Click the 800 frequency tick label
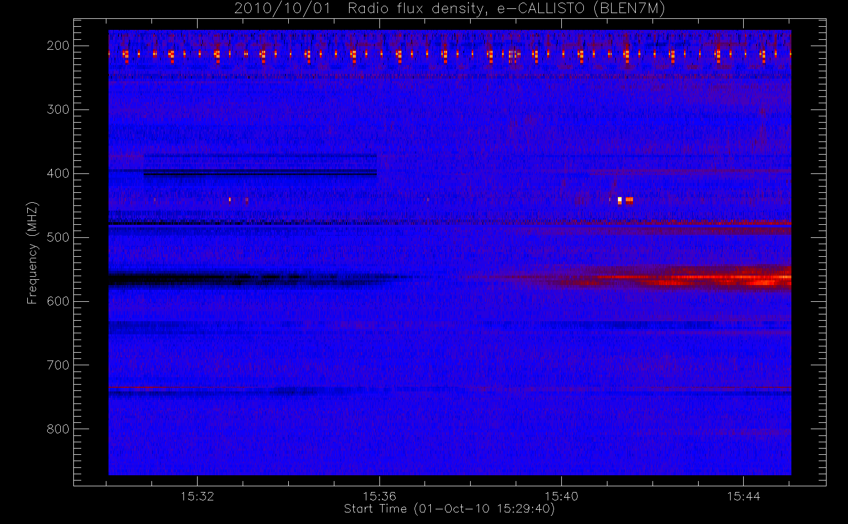This screenshot has width=848, height=524. pyautogui.click(x=58, y=429)
